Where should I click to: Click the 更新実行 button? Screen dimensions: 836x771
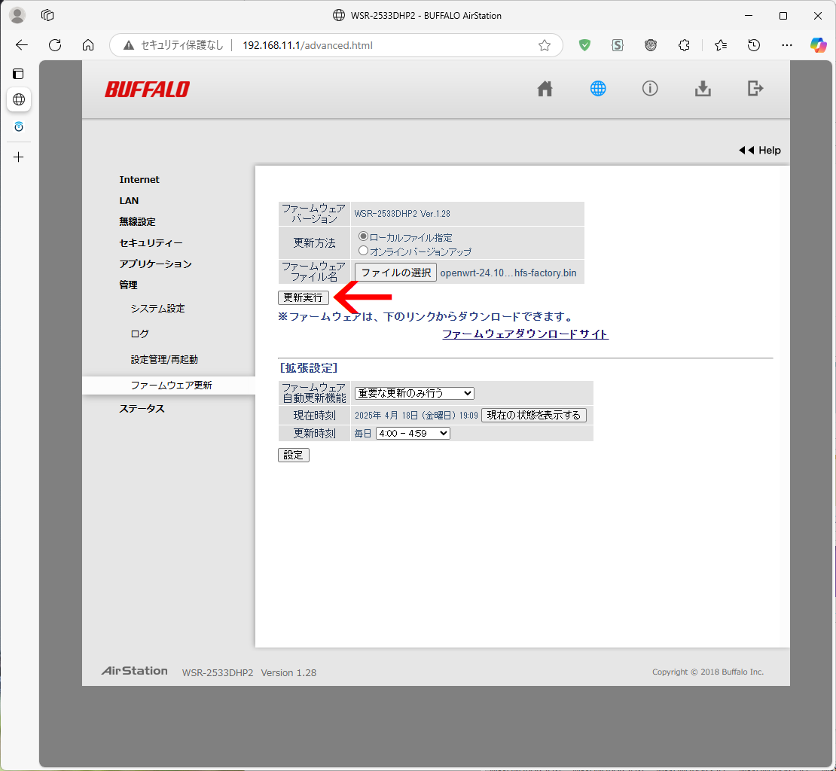[303, 297]
